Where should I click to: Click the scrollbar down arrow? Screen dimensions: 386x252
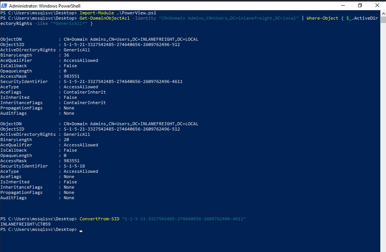383,249
